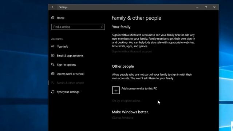Select Family & other people in sidebar

pyautogui.click(x=70, y=83)
